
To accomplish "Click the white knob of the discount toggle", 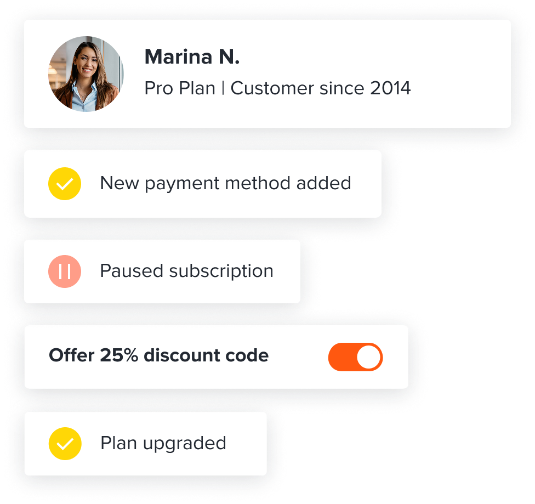I will pos(368,357).
